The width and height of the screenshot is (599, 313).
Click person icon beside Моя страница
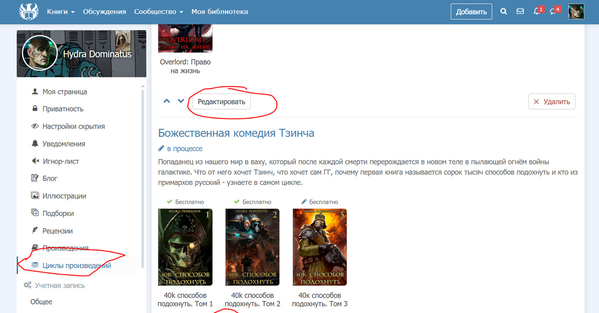click(x=35, y=92)
